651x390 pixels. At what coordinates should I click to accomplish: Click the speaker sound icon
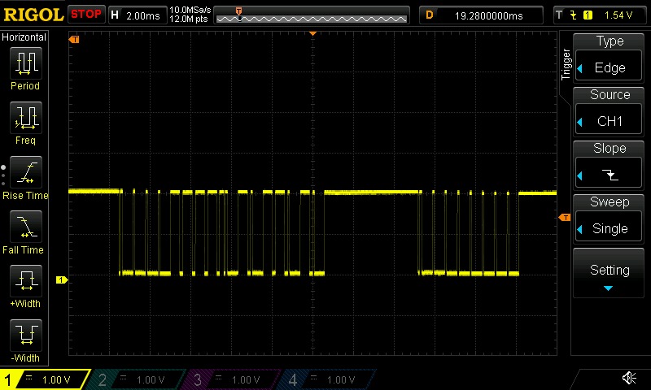[629, 378]
